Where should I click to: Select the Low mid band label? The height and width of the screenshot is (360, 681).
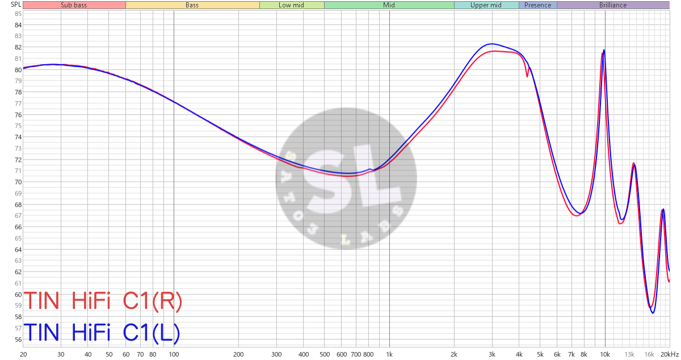[x=292, y=5]
